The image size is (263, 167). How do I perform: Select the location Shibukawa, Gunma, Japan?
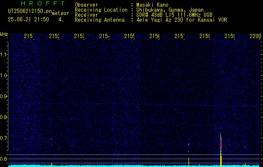(x=170, y=10)
